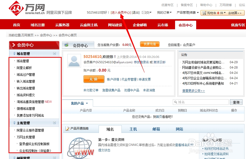
Task: Open the 我的产品 dropdown
Action: tap(79, 103)
